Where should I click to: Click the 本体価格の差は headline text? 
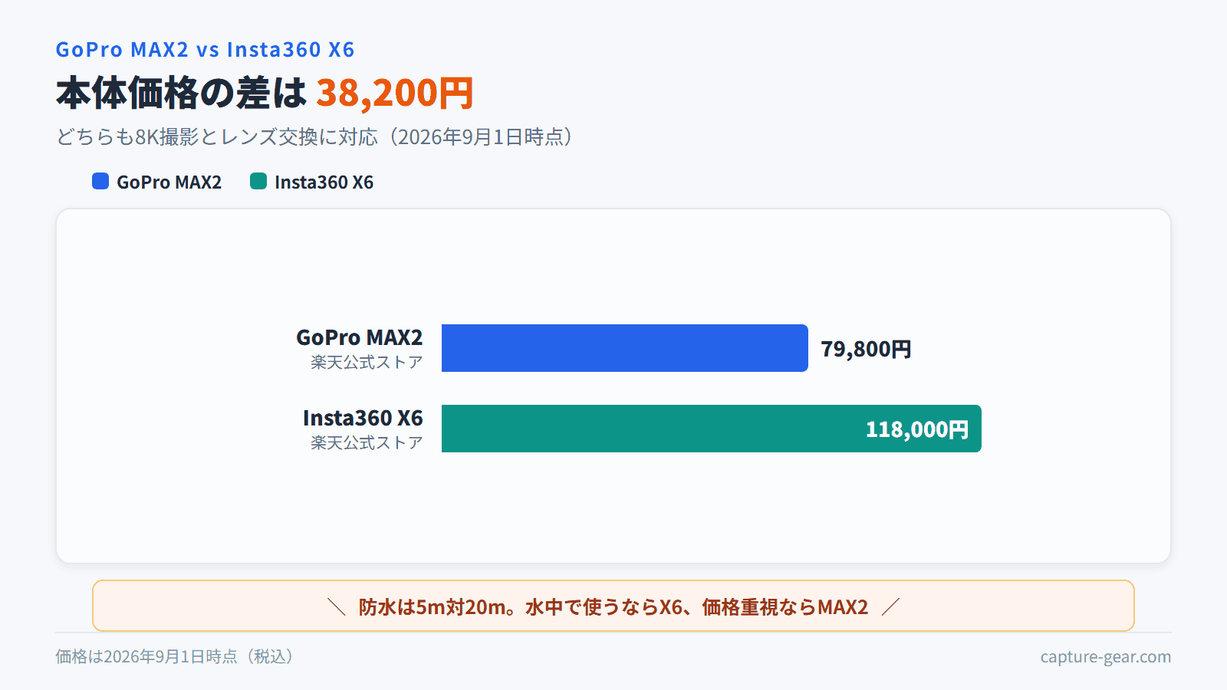(x=182, y=93)
